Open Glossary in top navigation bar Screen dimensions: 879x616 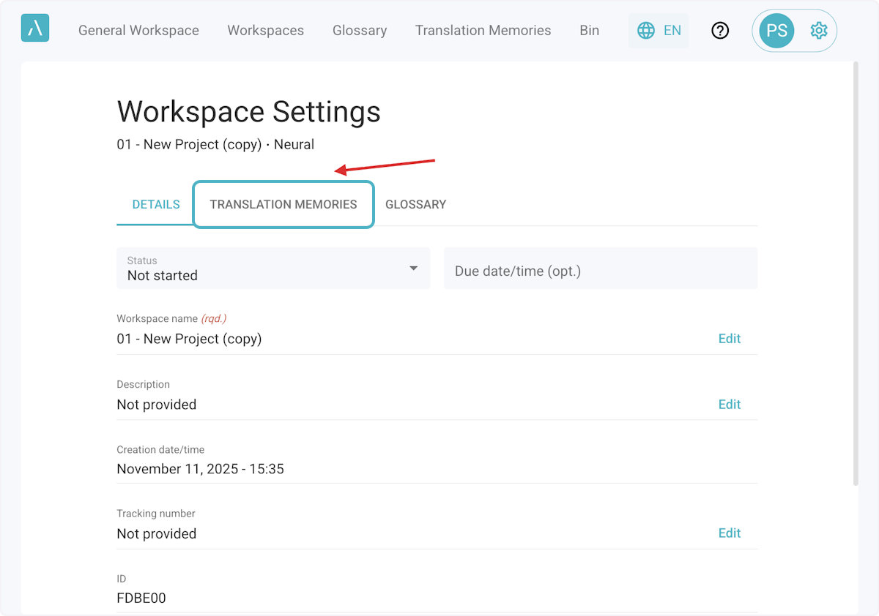[x=359, y=31]
